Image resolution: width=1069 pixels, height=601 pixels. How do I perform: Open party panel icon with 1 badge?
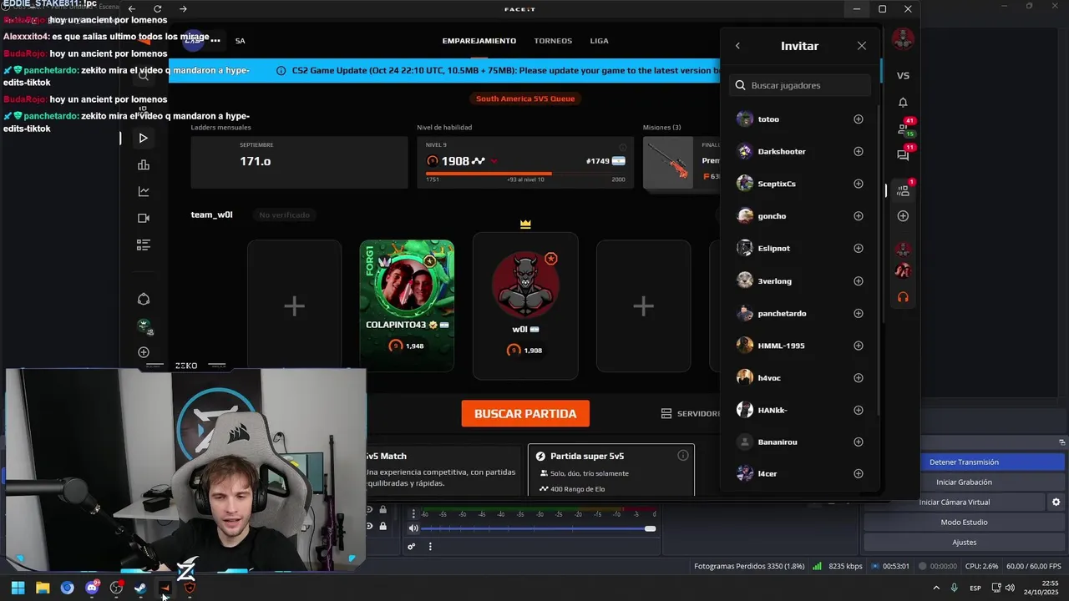tap(904, 190)
